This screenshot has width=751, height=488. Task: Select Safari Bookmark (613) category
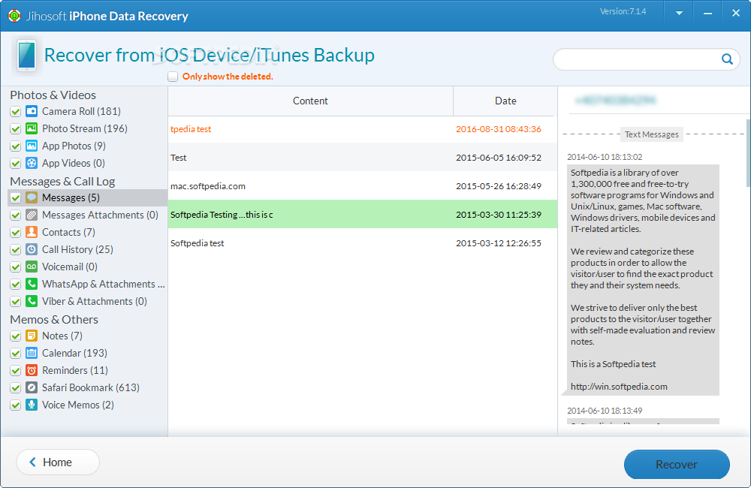click(91, 387)
